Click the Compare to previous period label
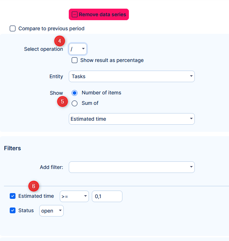The image size is (229, 241). pyautogui.click(x=51, y=28)
